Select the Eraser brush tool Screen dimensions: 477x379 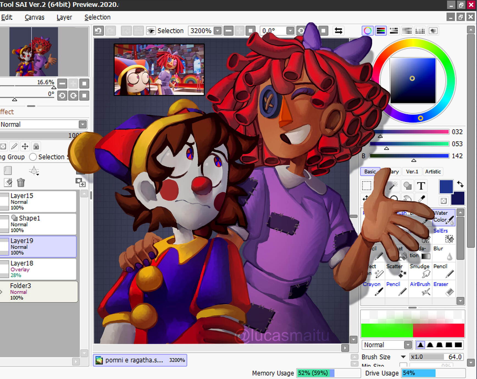click(x=444, y=288)
